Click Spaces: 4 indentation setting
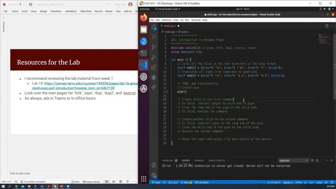 (x=288, y=183)
